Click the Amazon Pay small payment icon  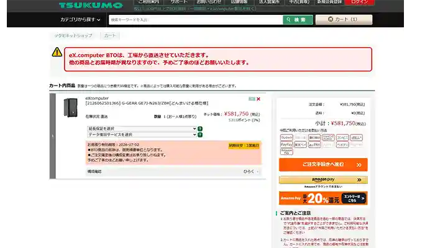tap(286, 151)
